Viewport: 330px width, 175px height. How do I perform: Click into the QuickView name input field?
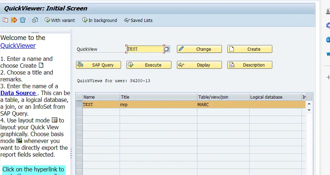coord(145,49)
